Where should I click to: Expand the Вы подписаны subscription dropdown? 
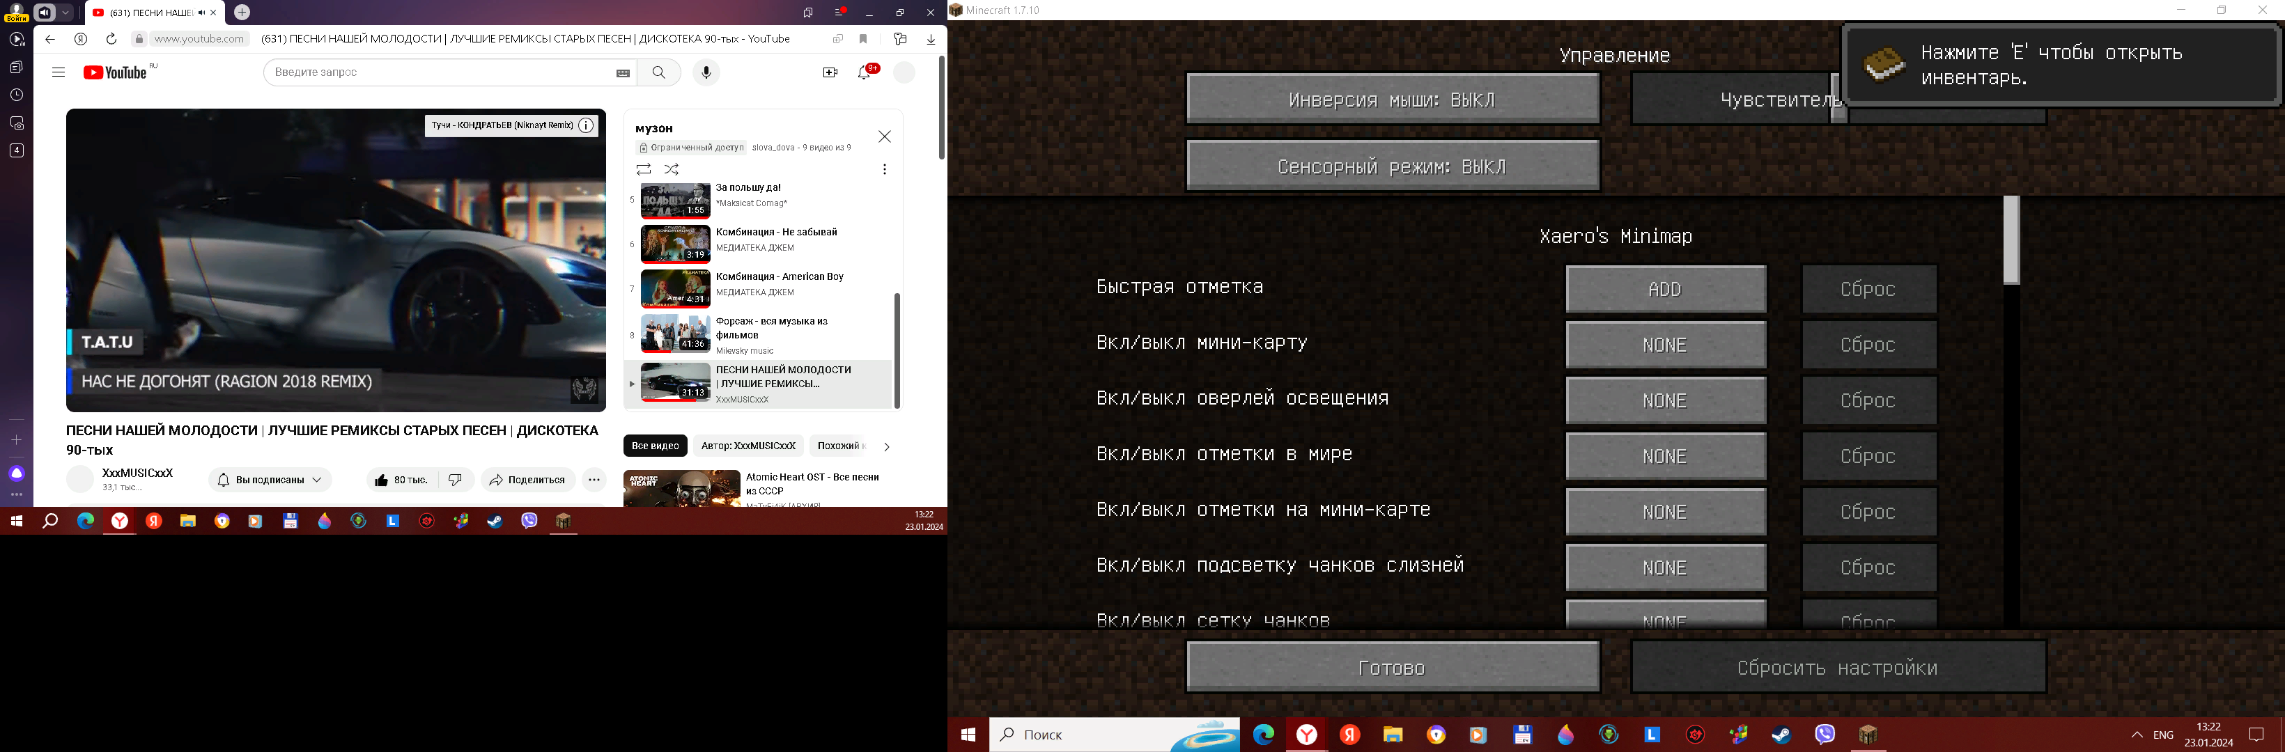tap(270, 480)
